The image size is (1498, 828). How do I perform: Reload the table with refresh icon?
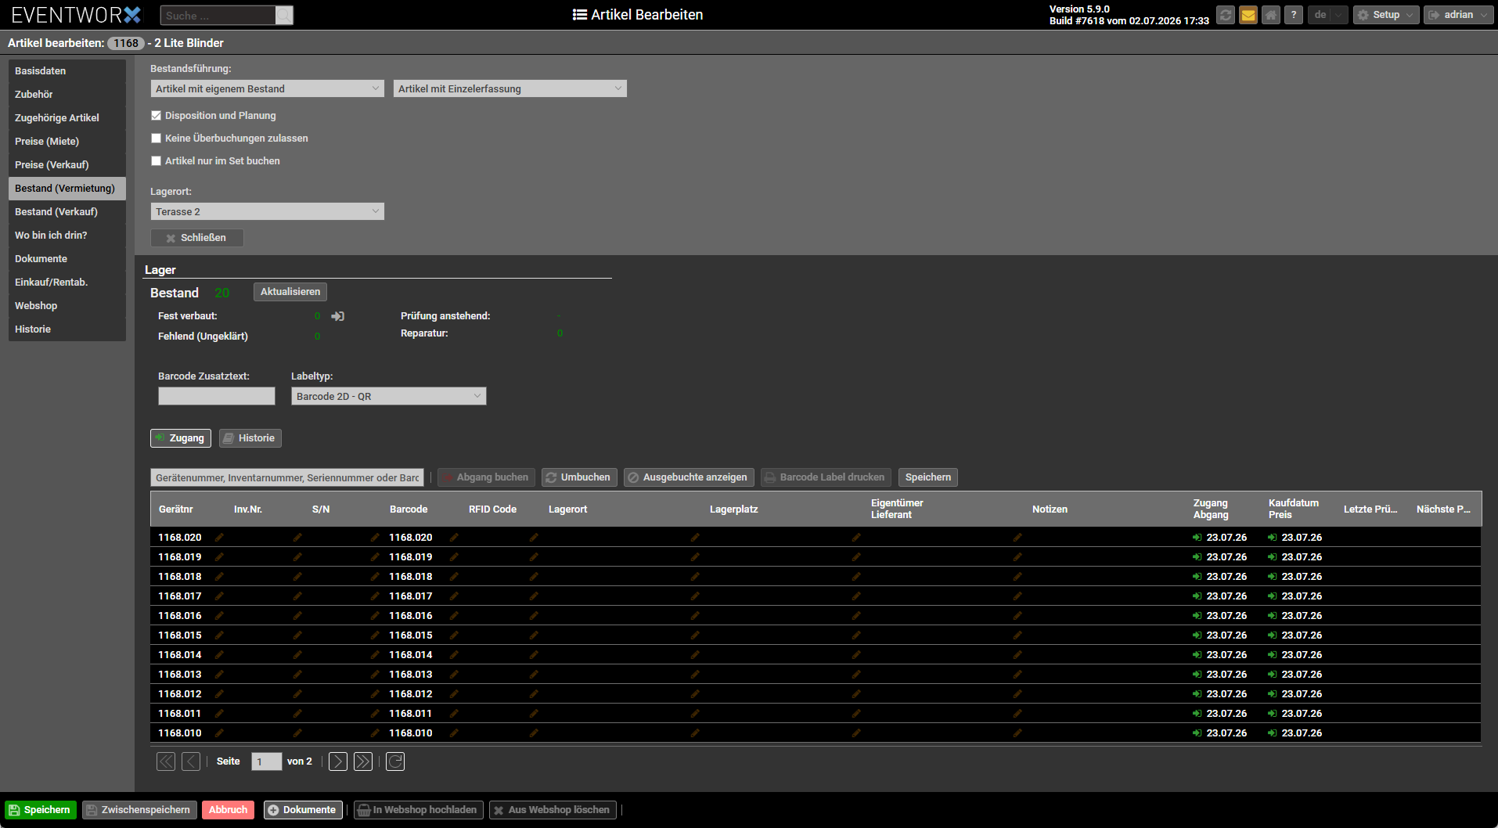tap(395, 761)
